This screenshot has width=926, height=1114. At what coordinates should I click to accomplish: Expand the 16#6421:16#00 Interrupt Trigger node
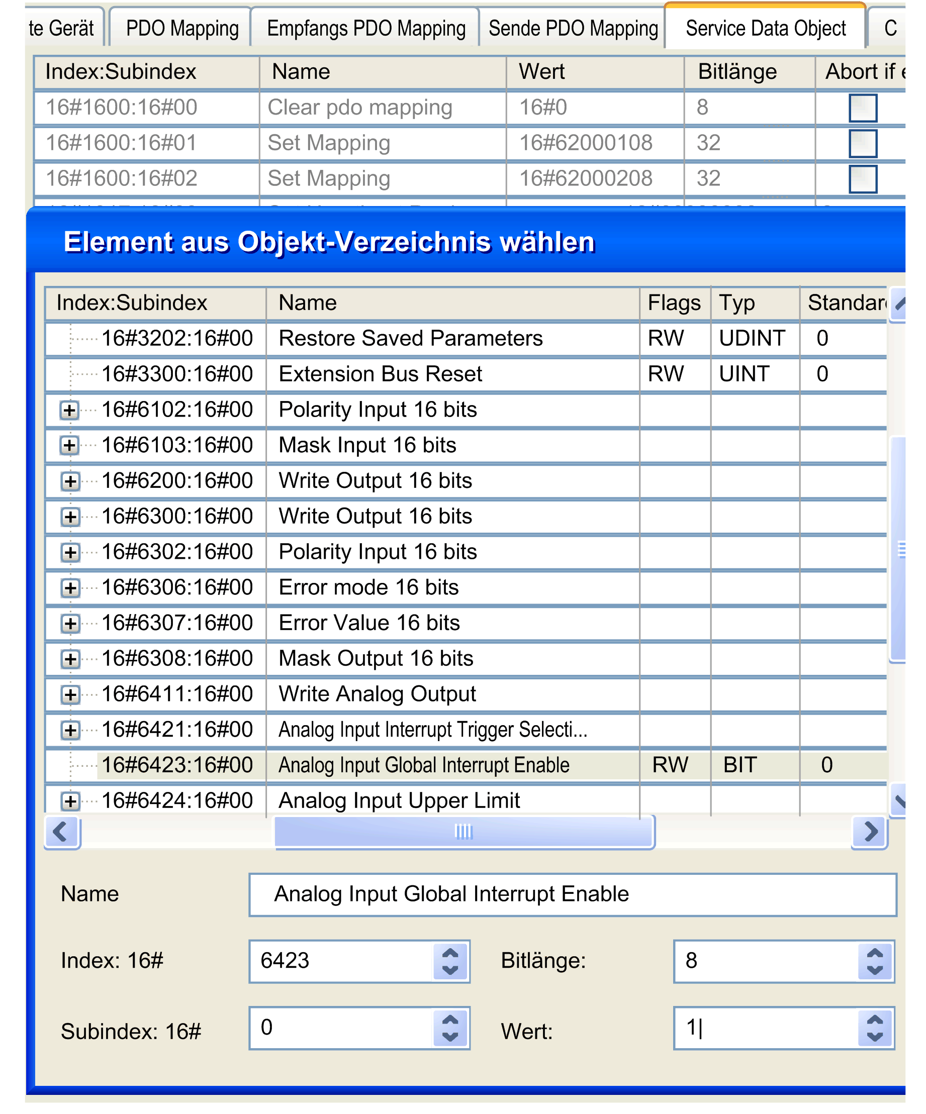click(x=69, y=730)
